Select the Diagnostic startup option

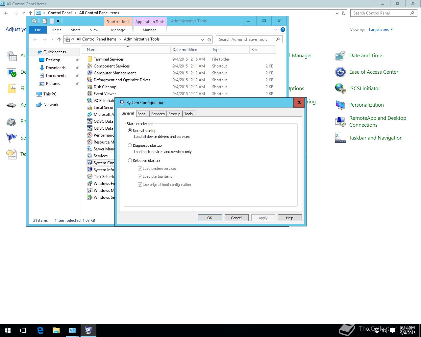tap(130, 145)
